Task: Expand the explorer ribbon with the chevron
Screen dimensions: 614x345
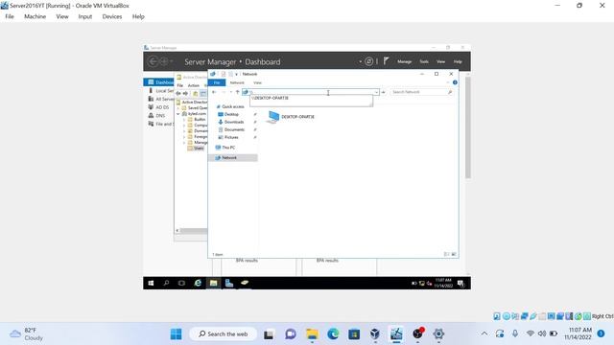Action: [448, 82]
